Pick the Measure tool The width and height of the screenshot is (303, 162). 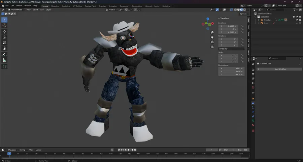click(x=4, y=60)
